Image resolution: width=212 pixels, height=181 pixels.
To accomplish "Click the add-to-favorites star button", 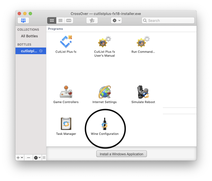I will coord(92,20).
